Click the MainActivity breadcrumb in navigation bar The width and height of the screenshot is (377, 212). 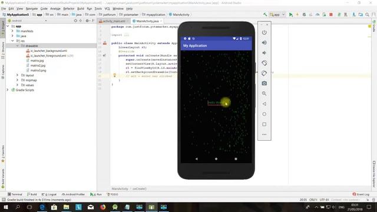(x=179, y=15)
